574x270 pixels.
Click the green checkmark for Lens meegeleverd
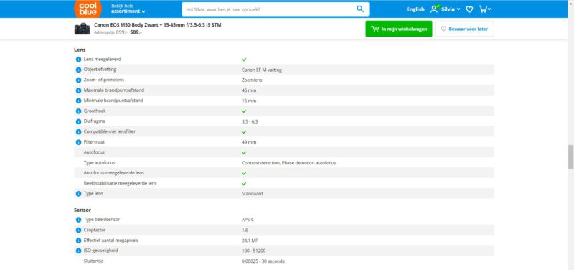pos(244,60)
